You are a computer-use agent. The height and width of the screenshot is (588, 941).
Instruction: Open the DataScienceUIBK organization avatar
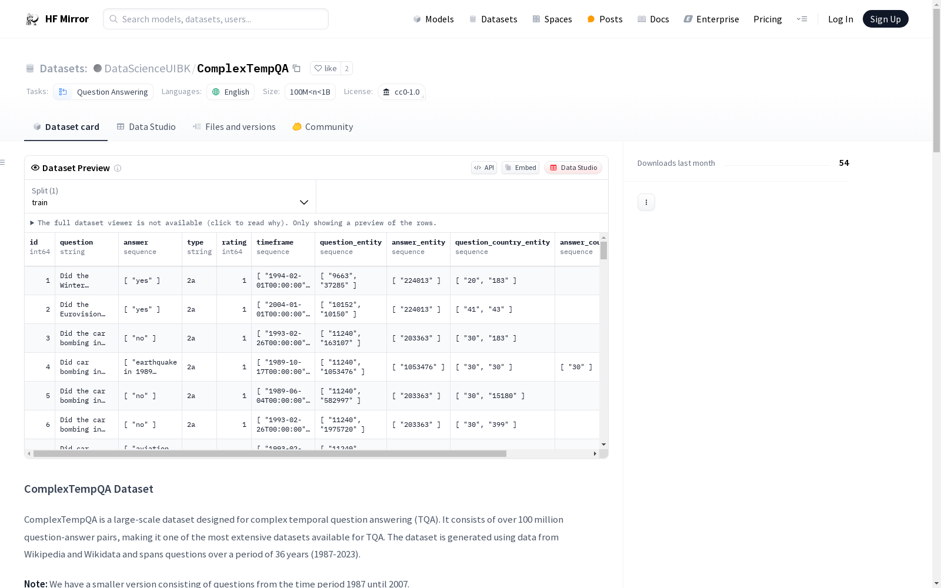tap(98, 68)
